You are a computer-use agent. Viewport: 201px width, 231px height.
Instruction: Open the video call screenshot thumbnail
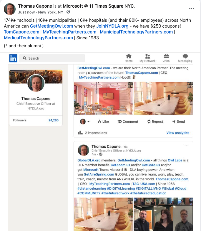(x=163, y=214)
